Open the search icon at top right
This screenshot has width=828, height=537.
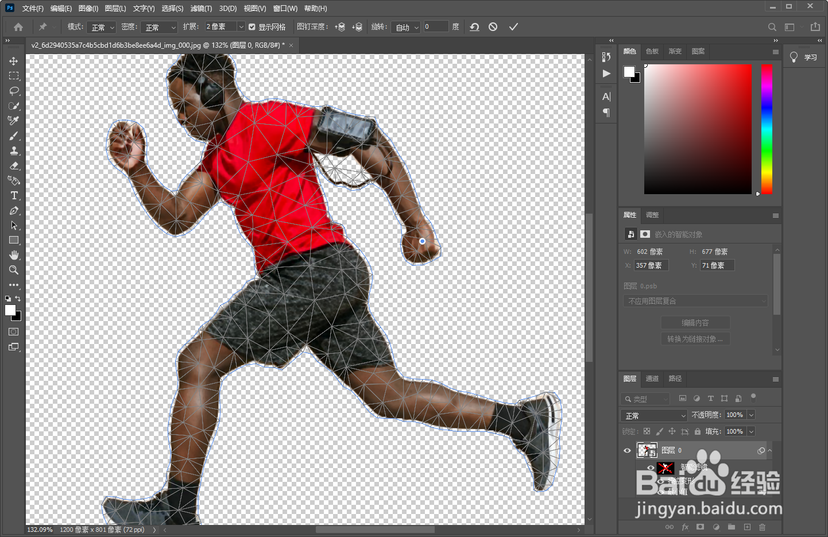point(772,27)
